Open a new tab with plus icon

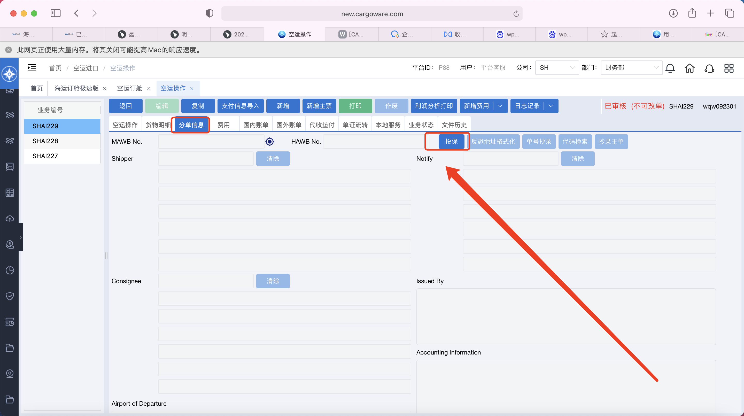coord(710,13)
